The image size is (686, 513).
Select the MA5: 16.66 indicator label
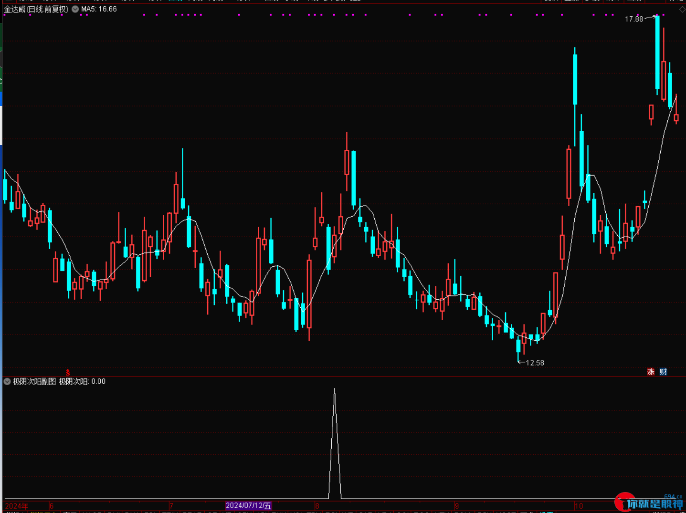coord(99,9)
